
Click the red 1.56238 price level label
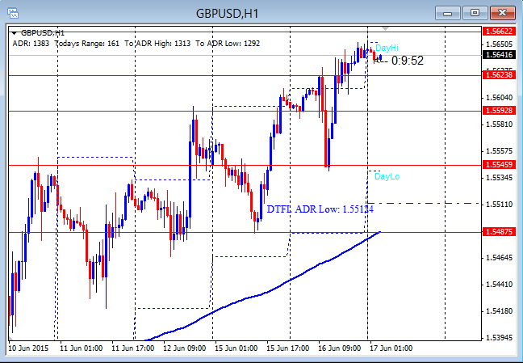499,75
